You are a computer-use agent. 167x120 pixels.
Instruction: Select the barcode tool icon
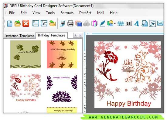click(x=129, y=23)
